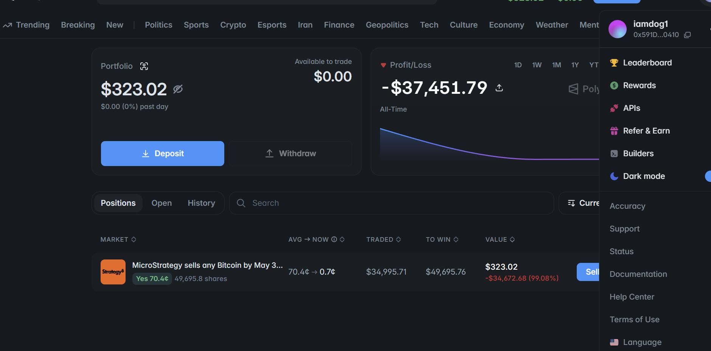Screen dimensions: 711x351
Task: Open MicroStrategy sells any Bitcoin market title
Action: [207, 265]
